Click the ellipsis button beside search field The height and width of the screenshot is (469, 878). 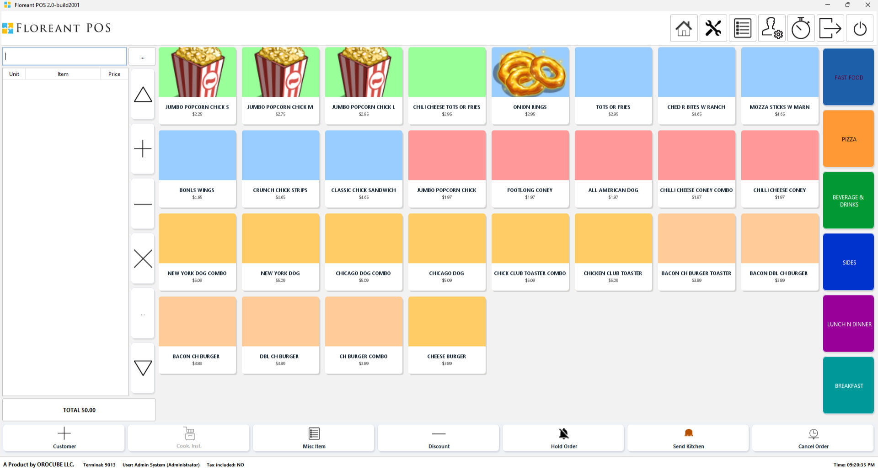click(142, 57)
